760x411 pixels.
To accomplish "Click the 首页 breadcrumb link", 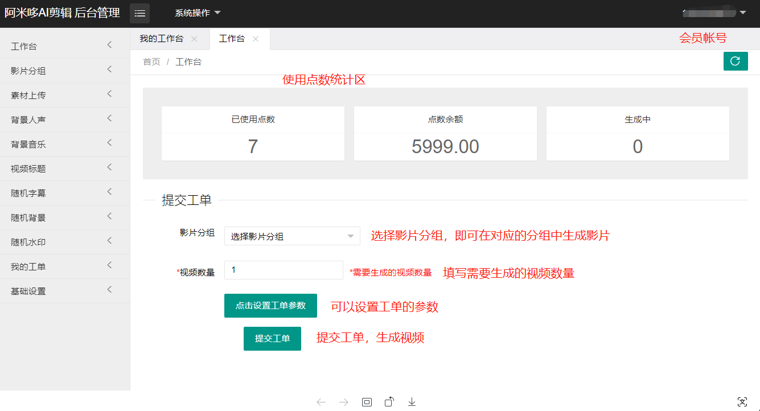I will [x=151, y=61].
